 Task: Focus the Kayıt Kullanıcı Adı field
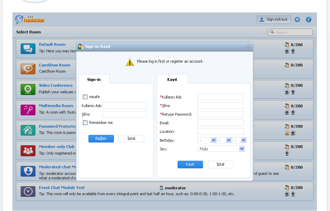click(x=221, y=97)
